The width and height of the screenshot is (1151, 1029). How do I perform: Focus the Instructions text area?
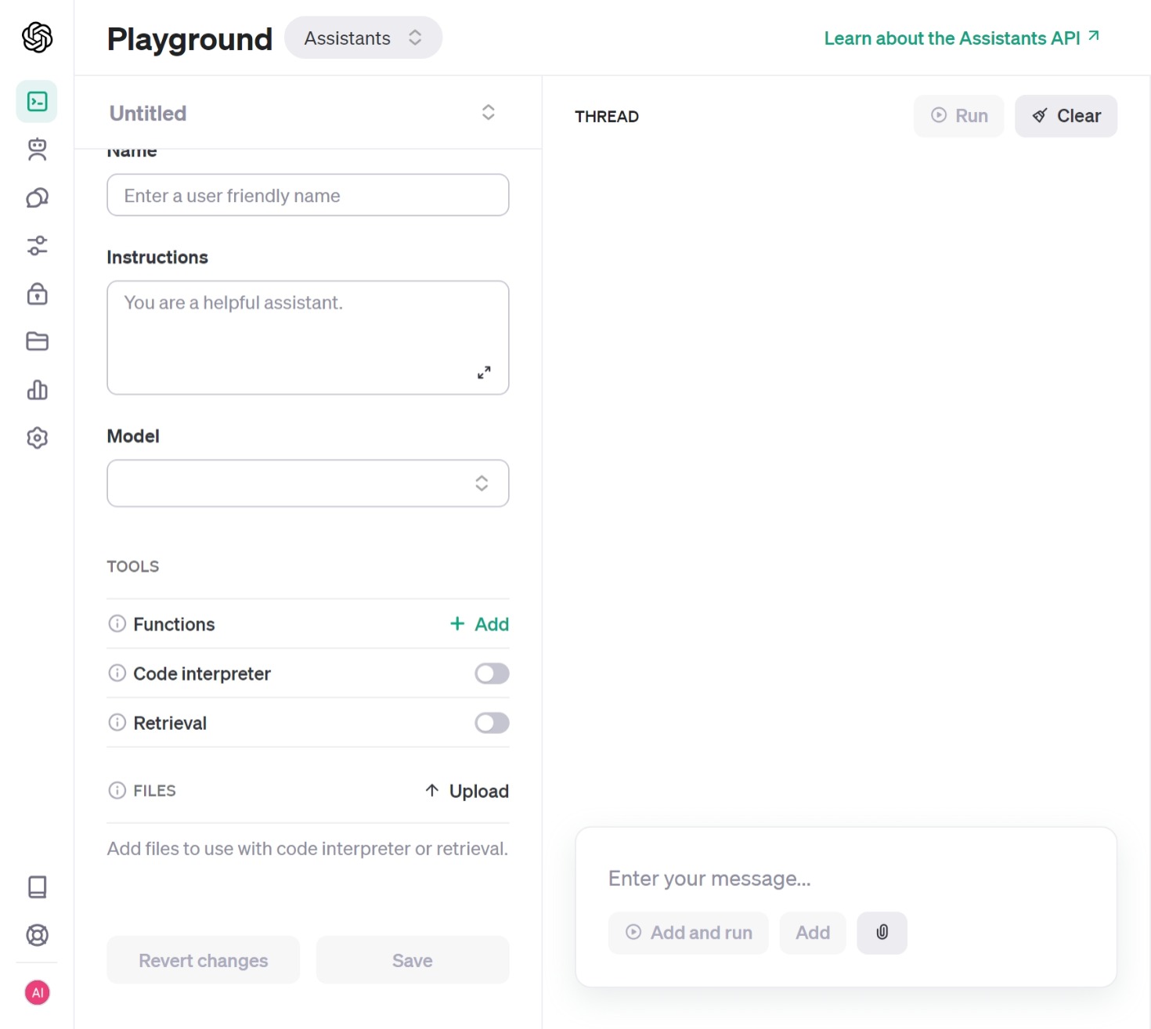pyautogui.click(x=308, y=338)
